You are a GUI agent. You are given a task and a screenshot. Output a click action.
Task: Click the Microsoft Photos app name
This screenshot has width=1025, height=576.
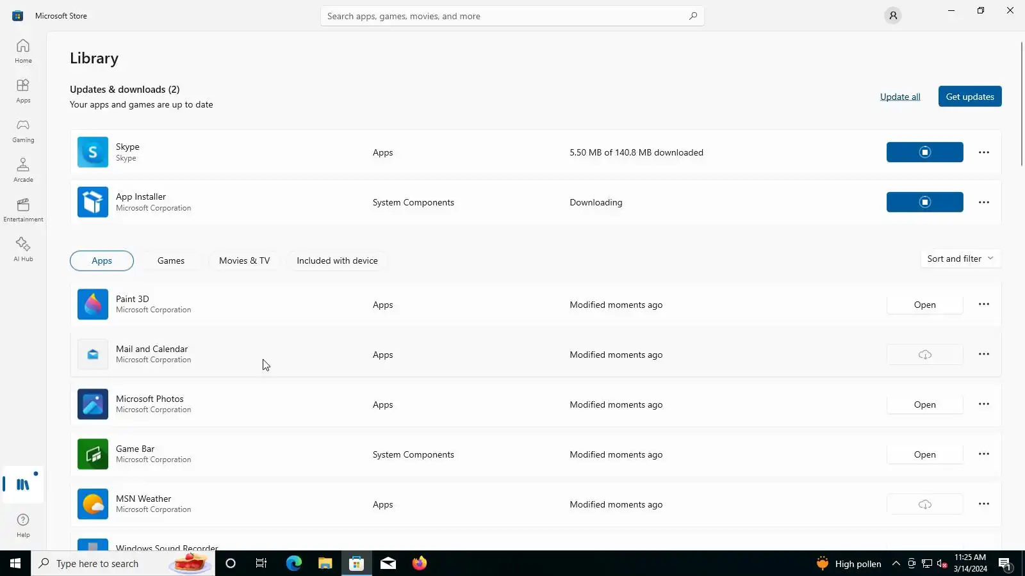pyautogui.click(x=150, y=399)
